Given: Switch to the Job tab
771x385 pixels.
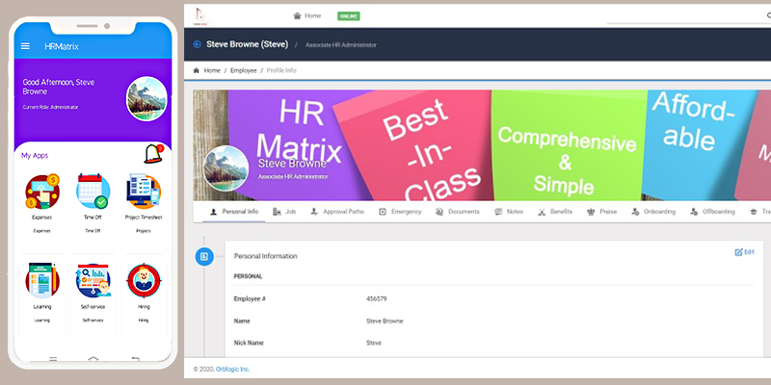Looking at the screenshot, I should 284,212.
